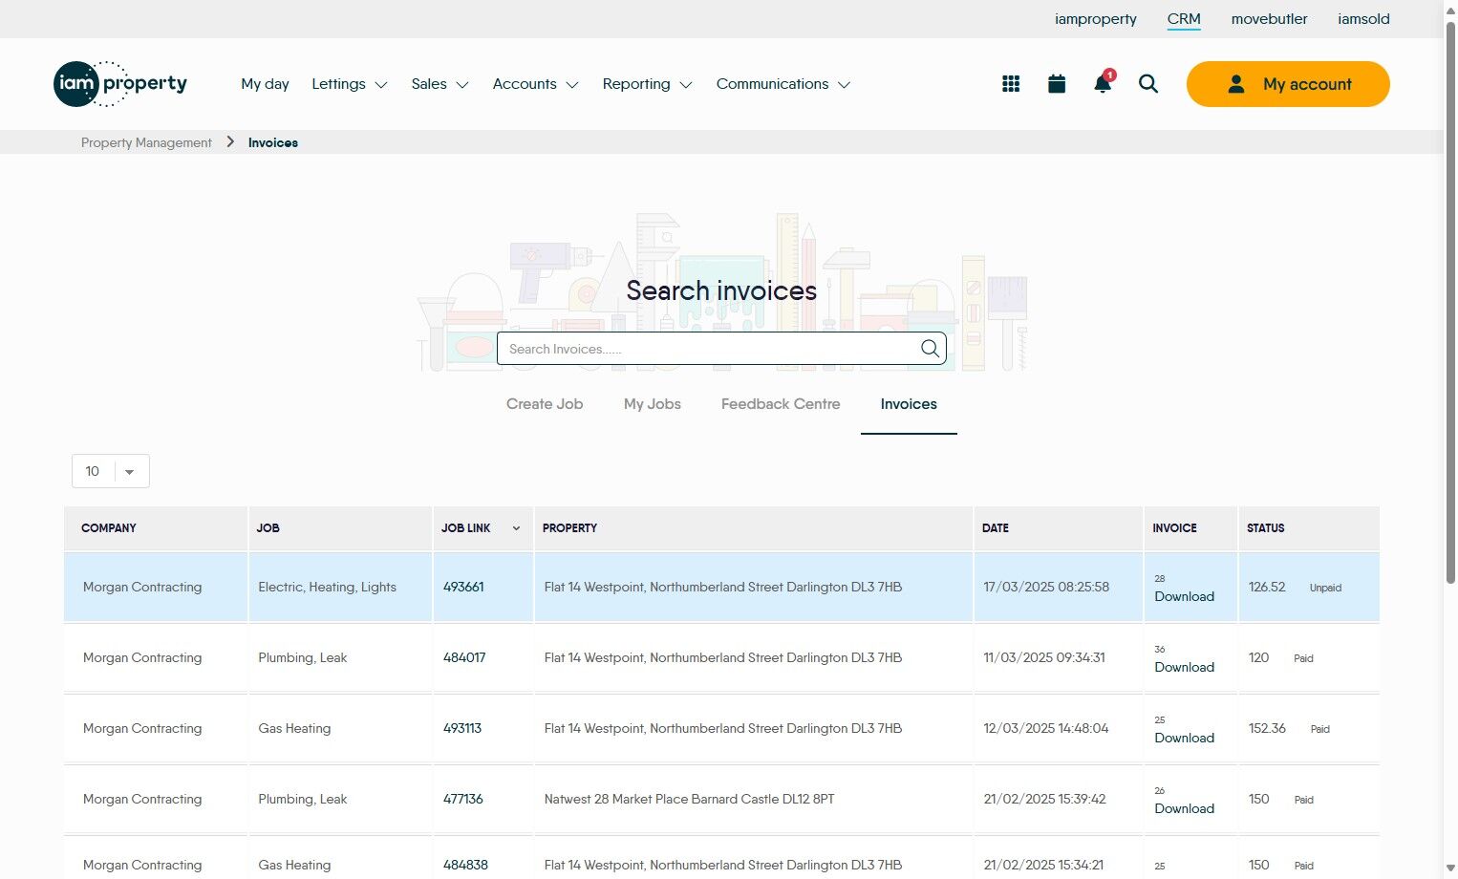Sort by Job Link column arrow

point(516,528)
